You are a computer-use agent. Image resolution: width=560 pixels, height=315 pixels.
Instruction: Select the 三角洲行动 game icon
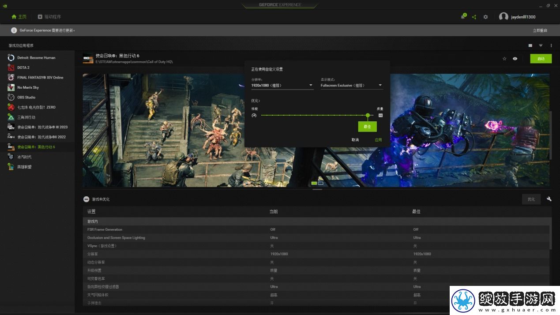click(x=11, y=117)
